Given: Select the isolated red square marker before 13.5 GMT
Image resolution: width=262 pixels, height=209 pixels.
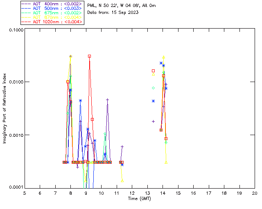Looking at the screenshot, I should click(153, 71).
